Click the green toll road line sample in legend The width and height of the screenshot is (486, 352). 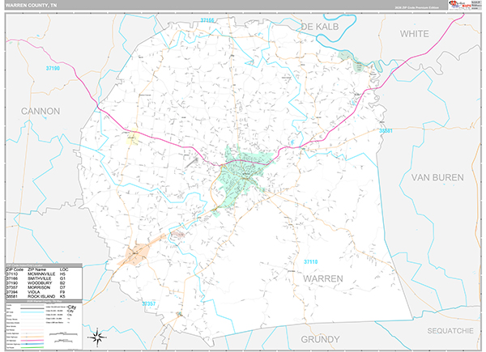[32, 348]
